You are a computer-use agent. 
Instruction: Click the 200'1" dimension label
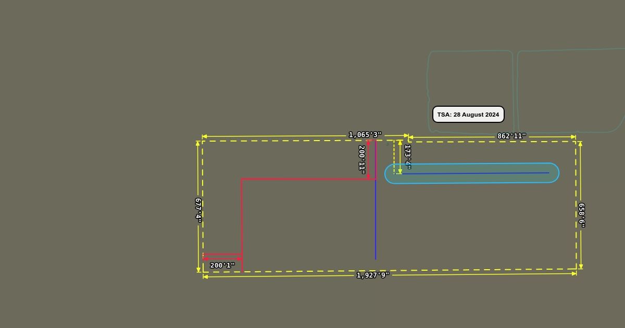tap(222, 266)
